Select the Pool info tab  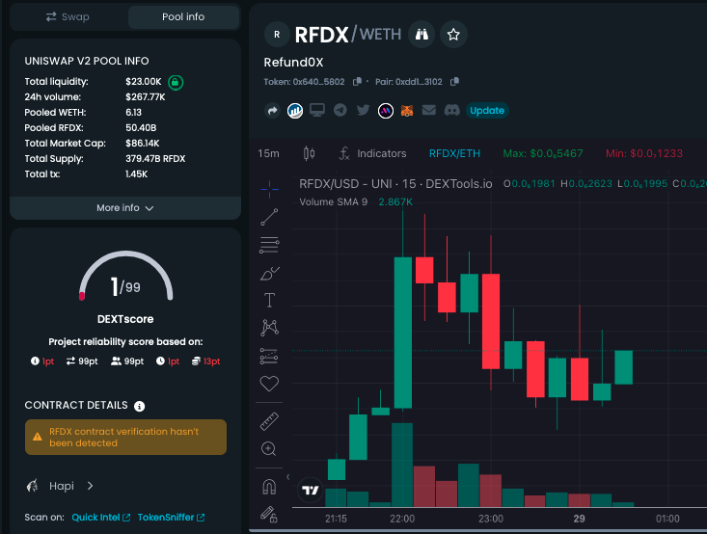coord(183,17)
